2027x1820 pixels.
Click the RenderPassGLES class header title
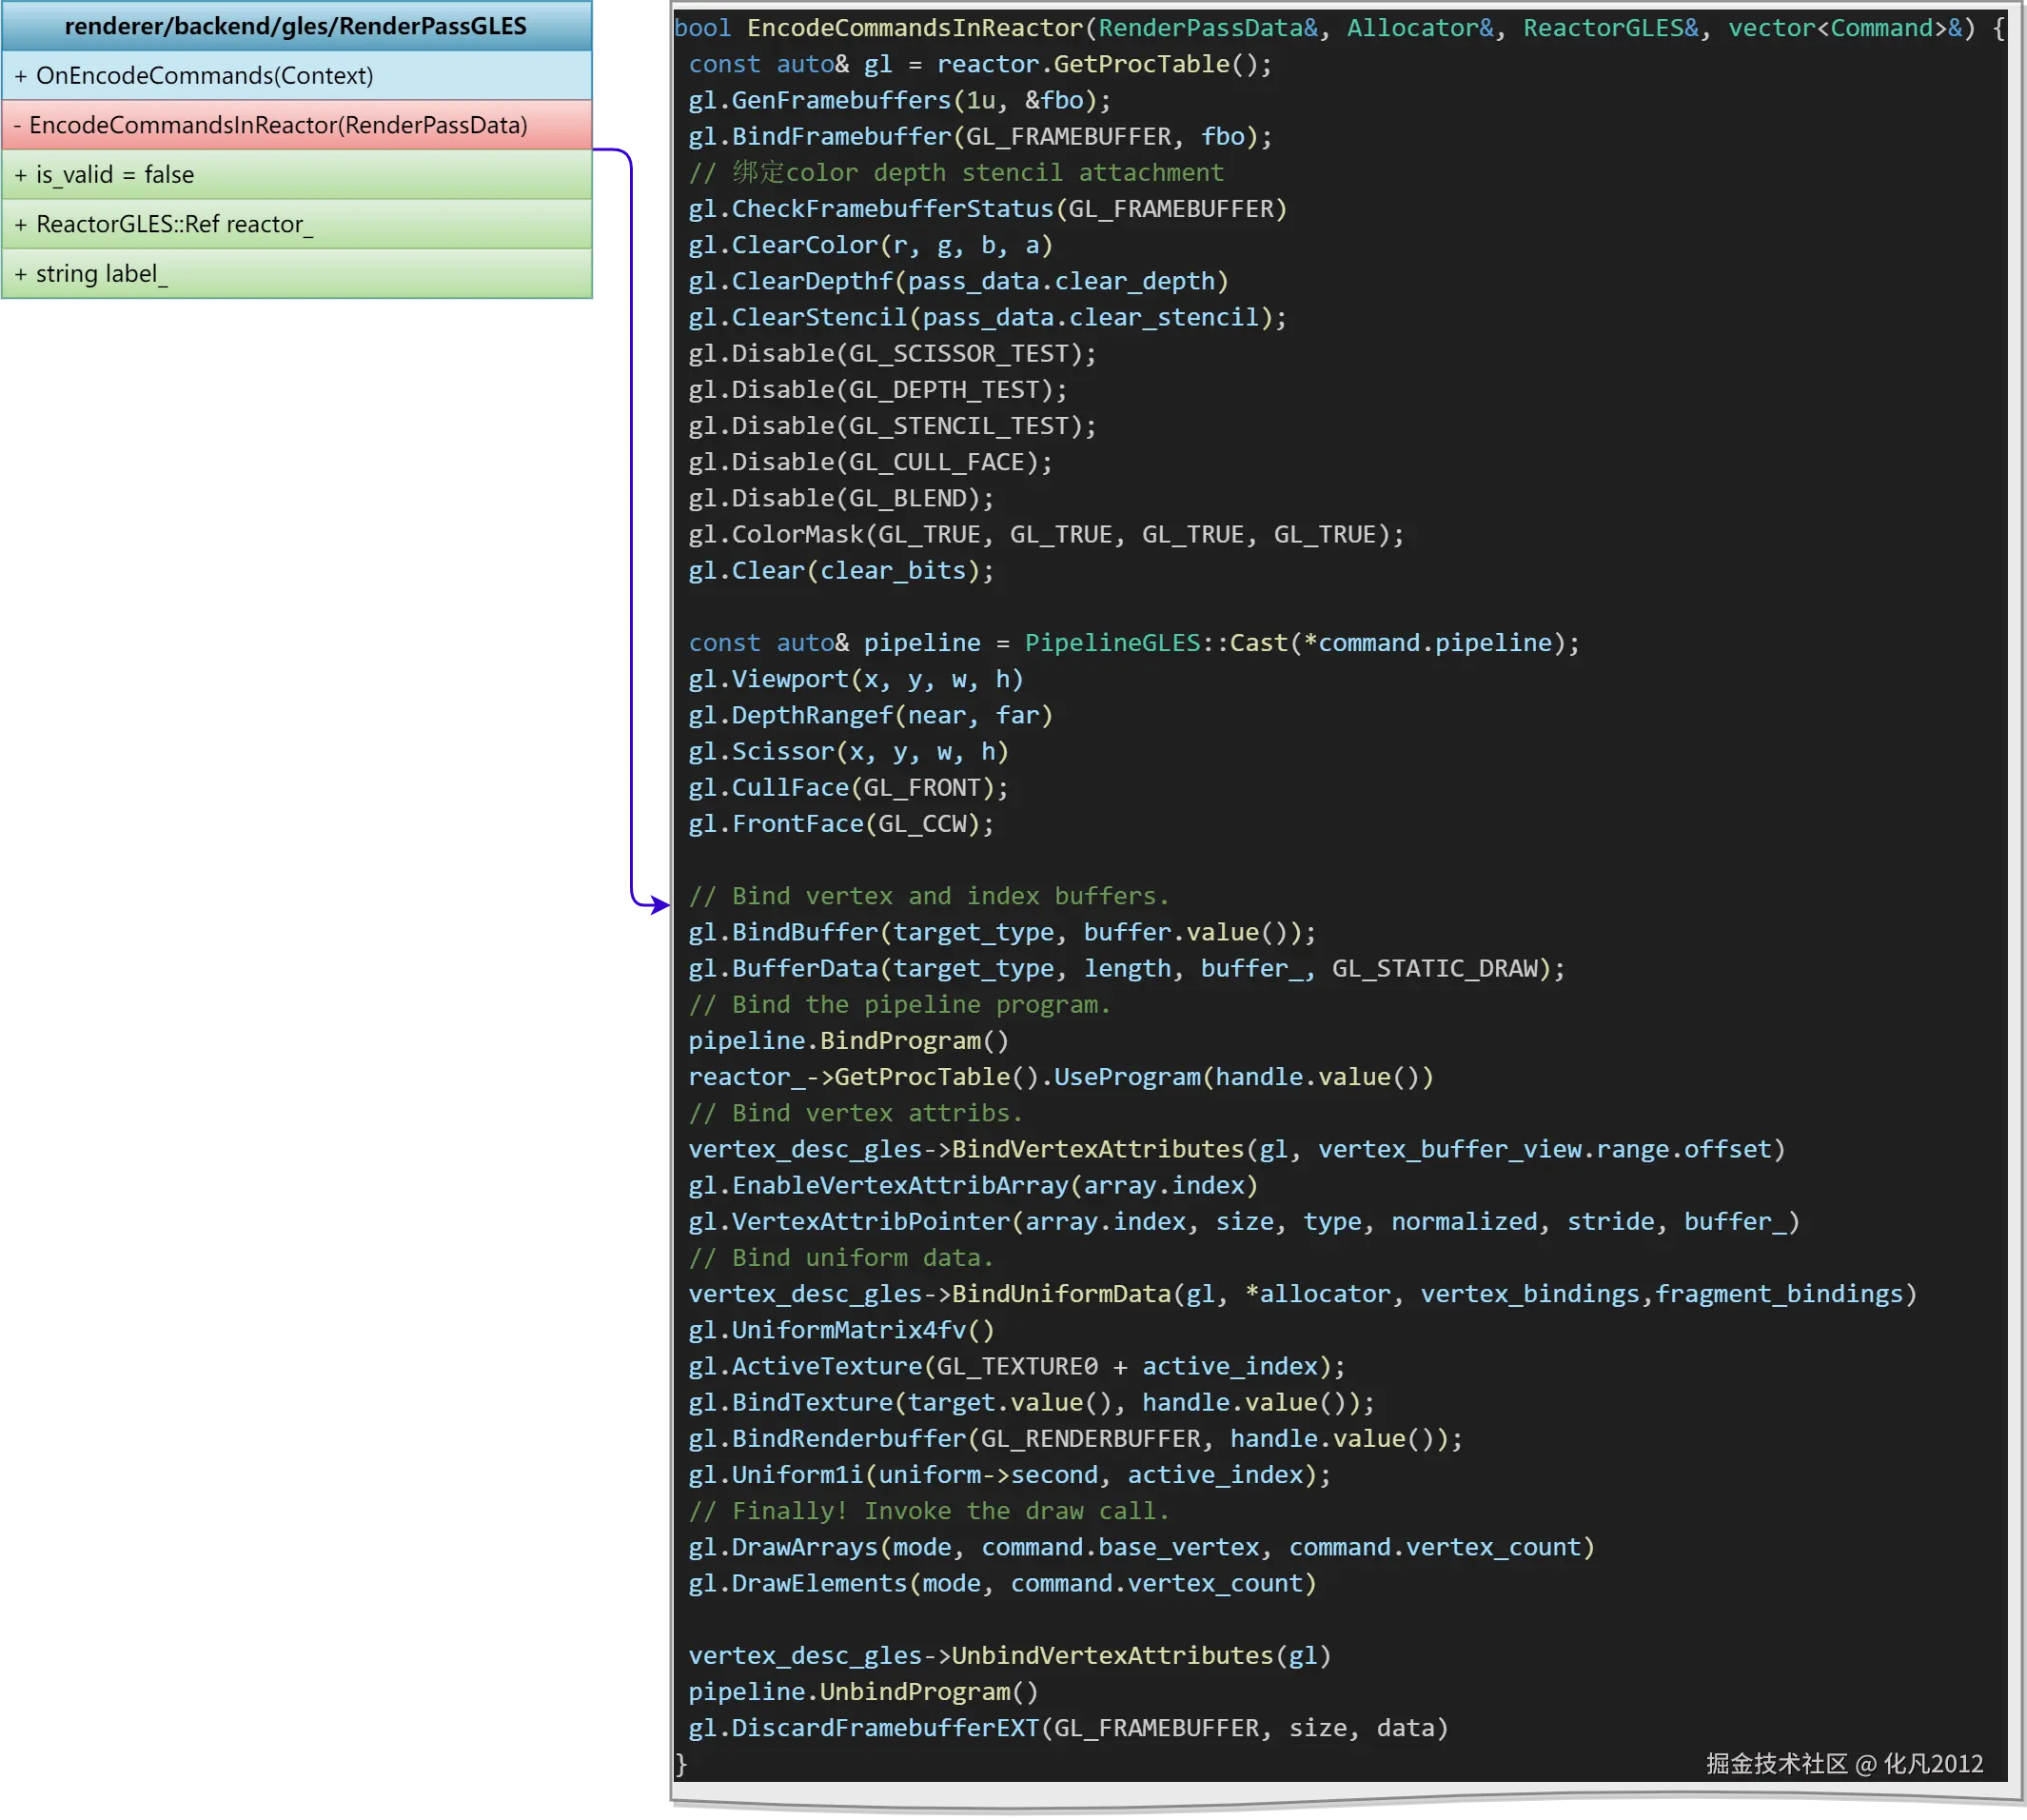coord(296,26)
